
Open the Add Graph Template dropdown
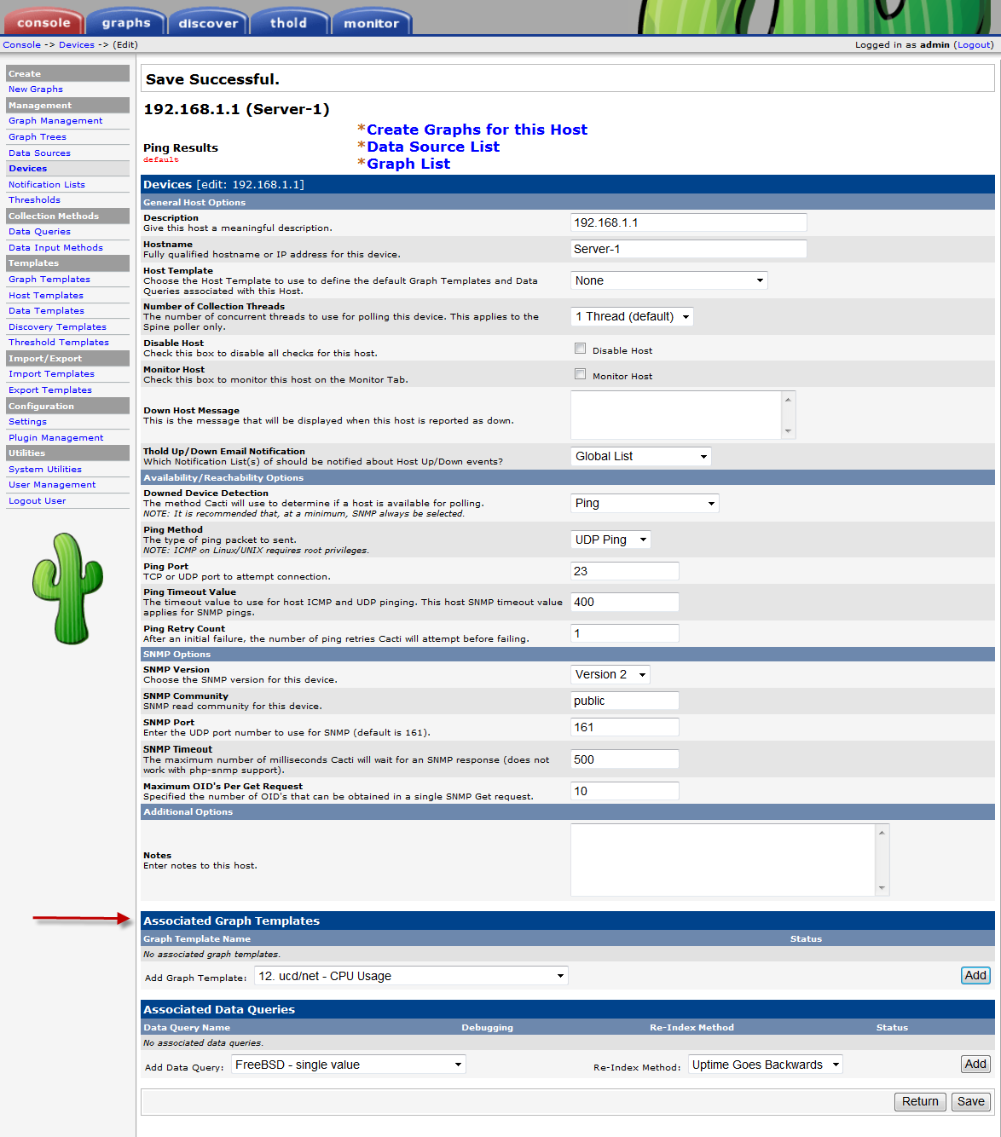point(411,976)
